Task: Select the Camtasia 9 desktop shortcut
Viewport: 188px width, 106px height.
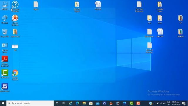Action: pyautogui.click(x=5, y=74)
